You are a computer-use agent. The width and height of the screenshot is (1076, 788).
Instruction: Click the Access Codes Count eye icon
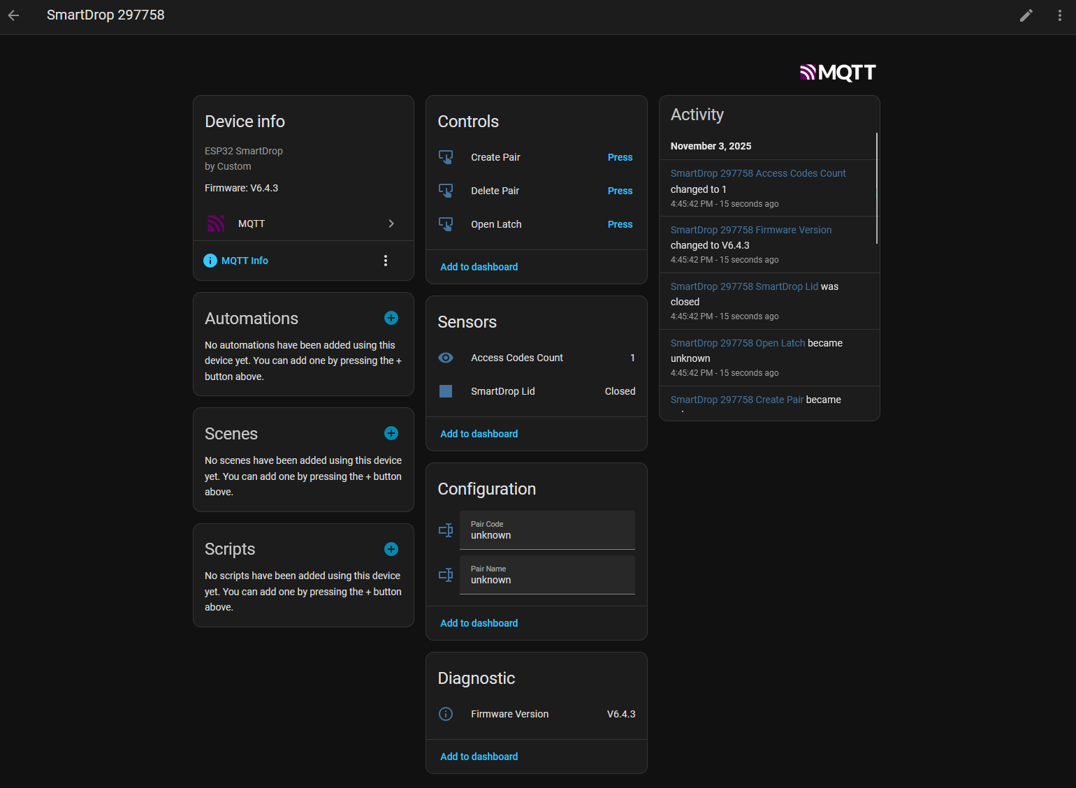[446, 358]
